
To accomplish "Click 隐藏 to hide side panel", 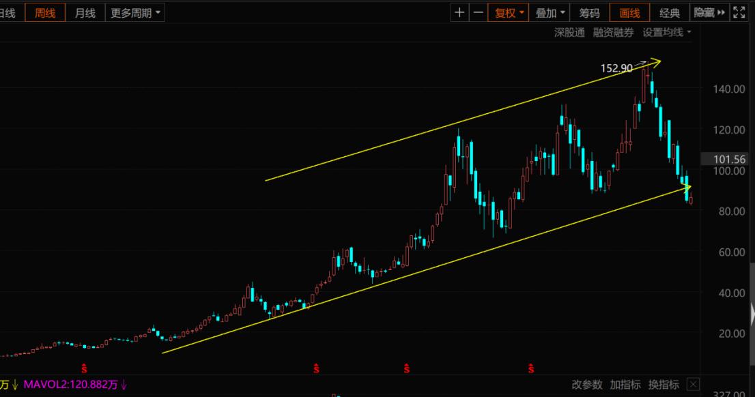I will pos(709,13).
